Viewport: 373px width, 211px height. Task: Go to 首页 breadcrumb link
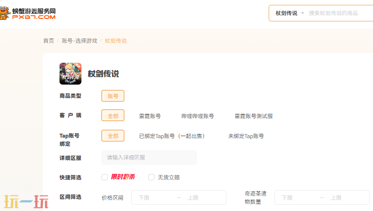coord(49,41)
